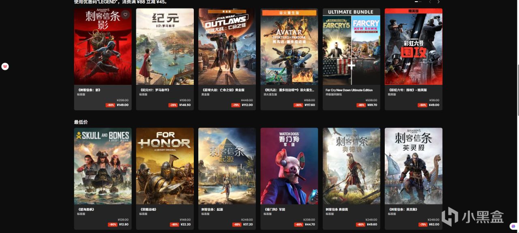
Task: Click the Far Cry New Dawn Ultimate Edition title
Action: coord(349,90)
